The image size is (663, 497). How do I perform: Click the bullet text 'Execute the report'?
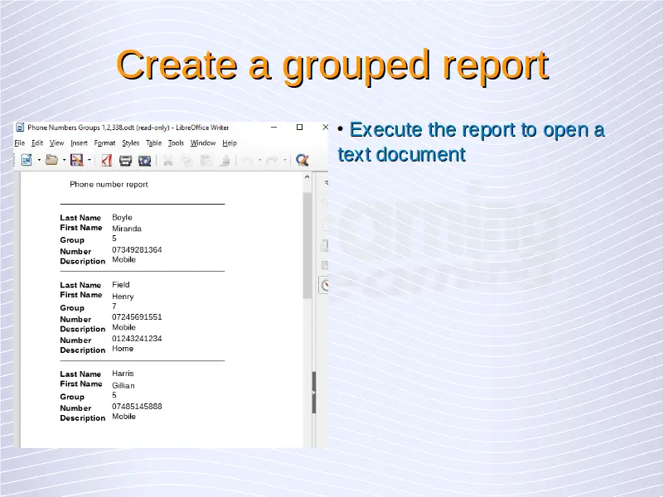(431, 130)
